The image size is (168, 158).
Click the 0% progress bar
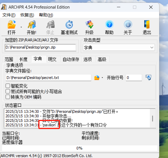(x=79, y=148)
